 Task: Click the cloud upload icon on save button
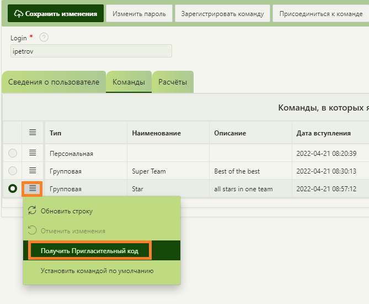click(x=19, y=14)
